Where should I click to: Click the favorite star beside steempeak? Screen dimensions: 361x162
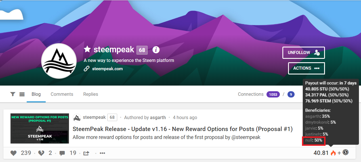(x=87, y=50)
